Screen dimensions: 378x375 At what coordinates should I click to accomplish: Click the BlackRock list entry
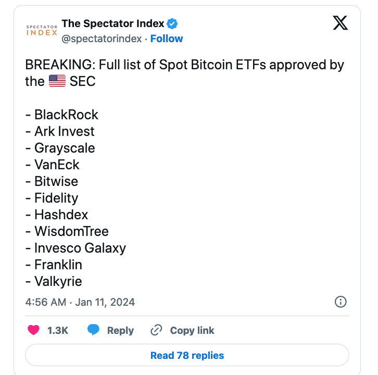click(x=66, y=115)
